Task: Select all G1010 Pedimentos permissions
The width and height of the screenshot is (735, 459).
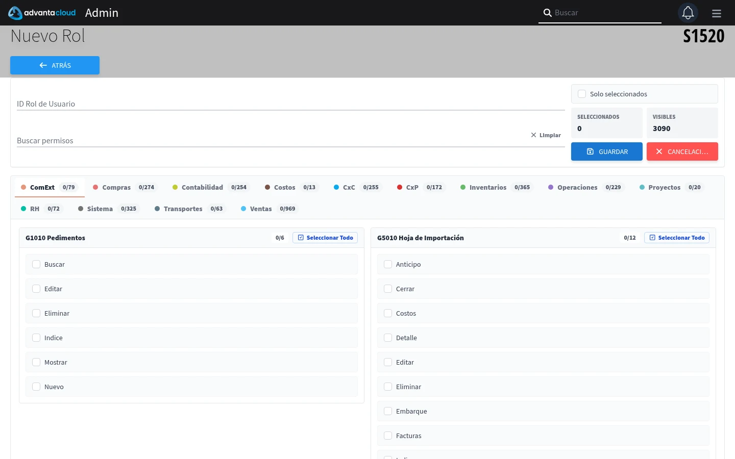Action: click(x=325, y=238)
